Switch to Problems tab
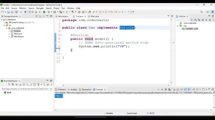 point(60,89)
